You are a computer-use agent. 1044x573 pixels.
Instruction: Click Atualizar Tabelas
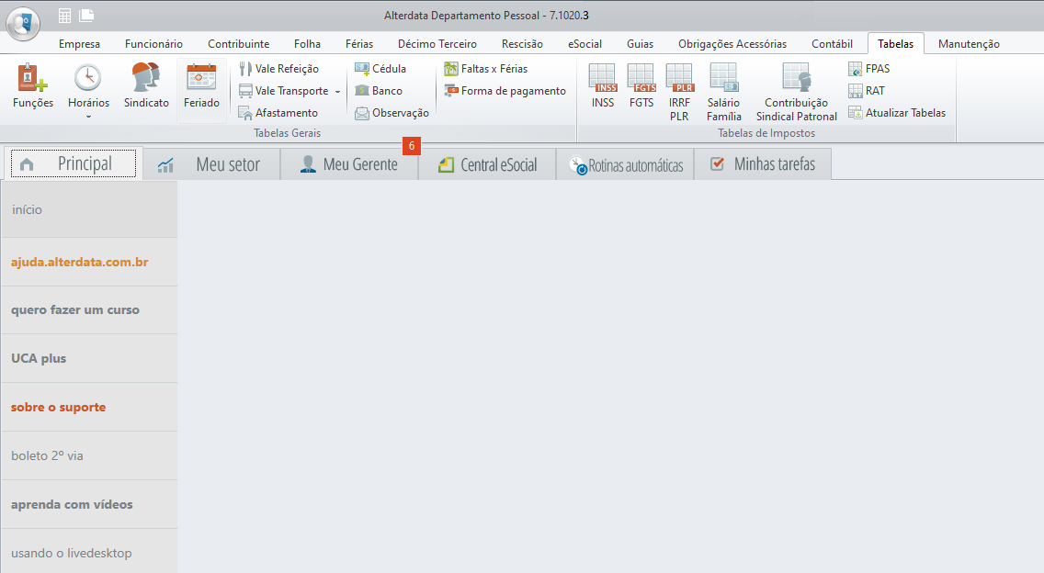(897, 112)
